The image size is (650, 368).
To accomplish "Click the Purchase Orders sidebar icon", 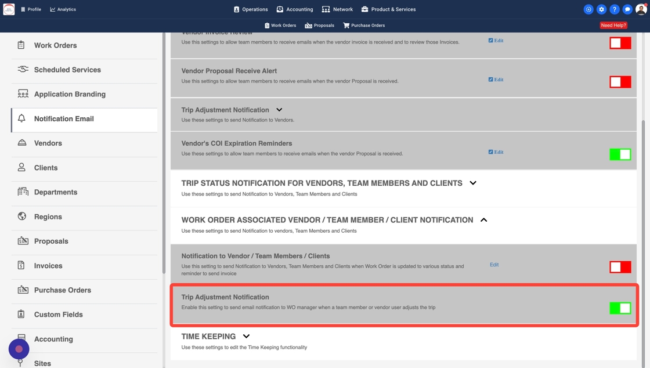I will click(x=23, y=289).
